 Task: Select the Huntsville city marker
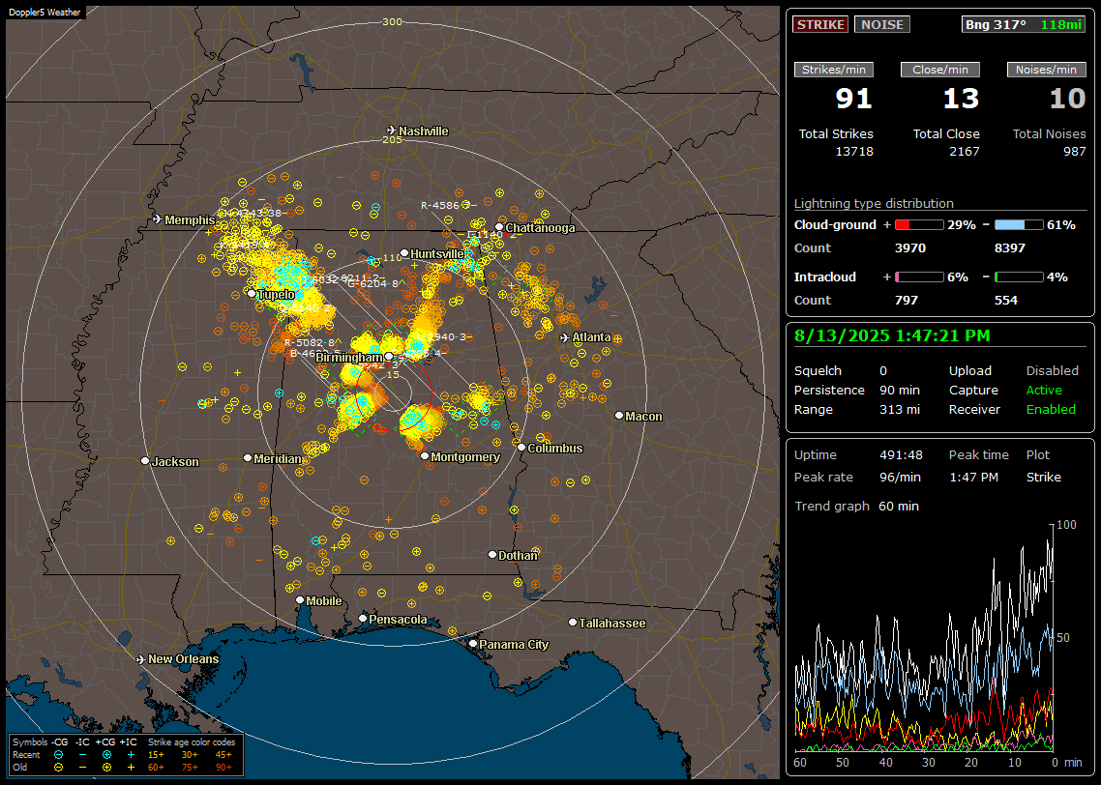(404, 253)
